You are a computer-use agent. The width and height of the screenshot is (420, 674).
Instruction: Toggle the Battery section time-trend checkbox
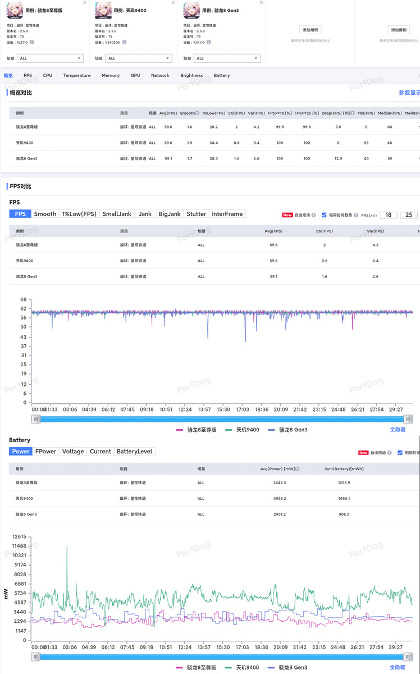(400, 453)
